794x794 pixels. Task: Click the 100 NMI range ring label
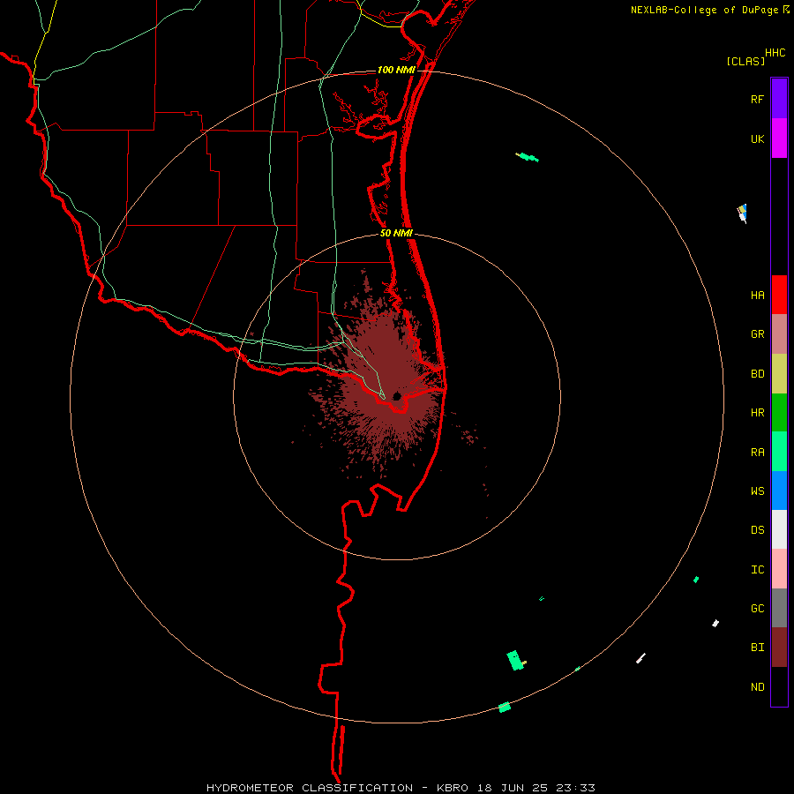tap(396, 70)
